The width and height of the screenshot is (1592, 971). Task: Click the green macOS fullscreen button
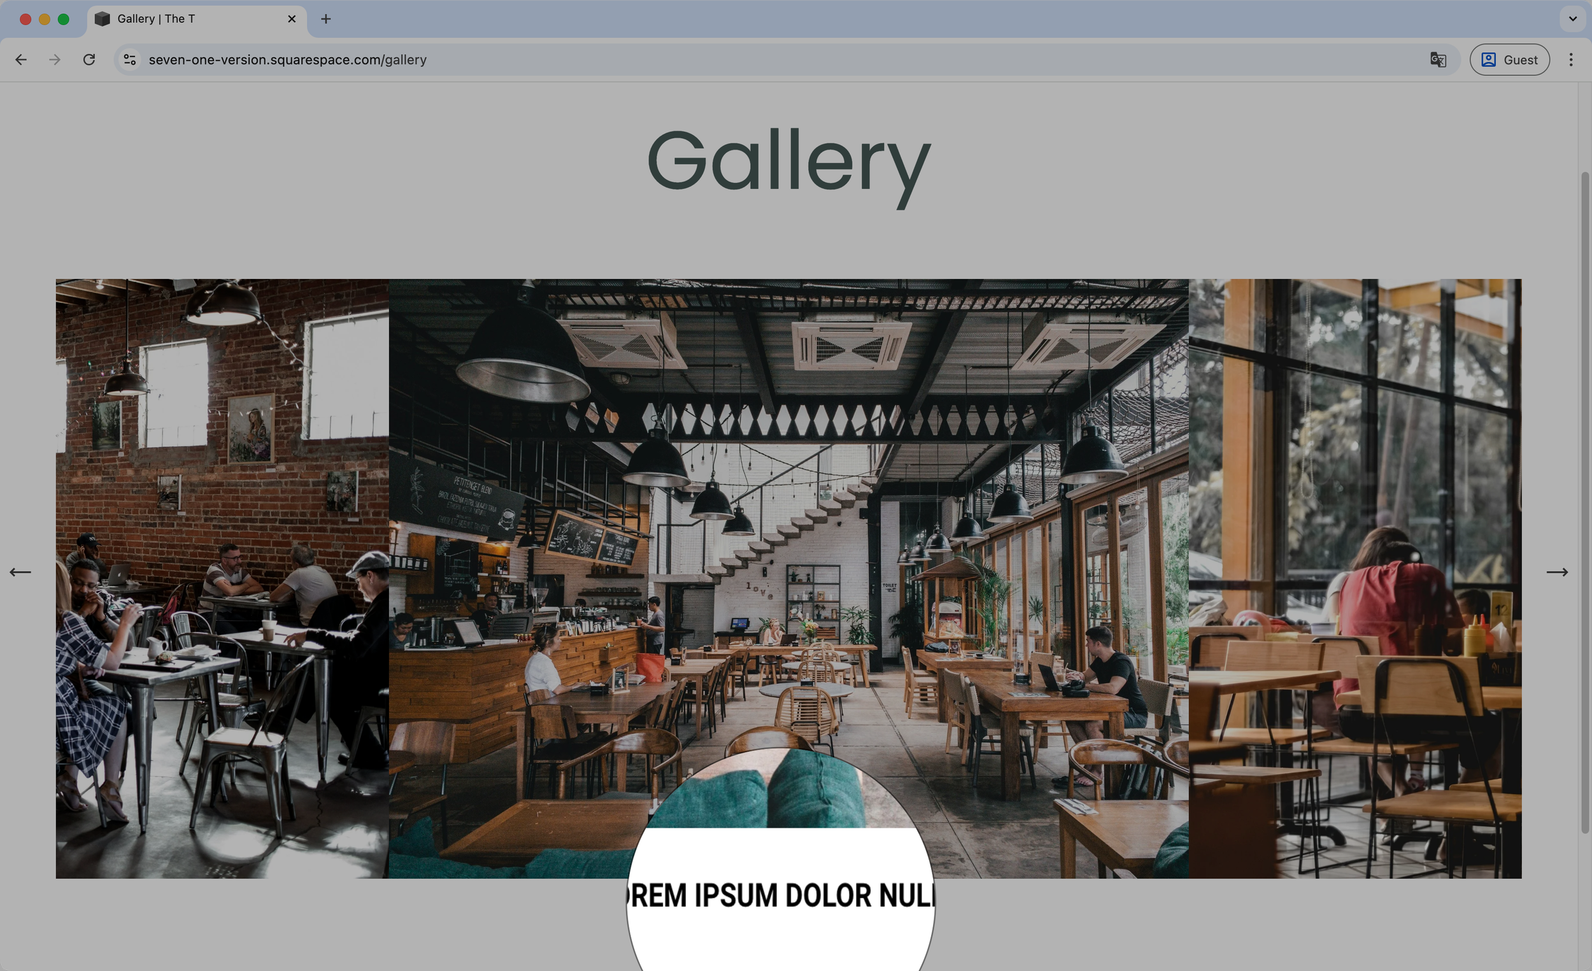(63, 18)
